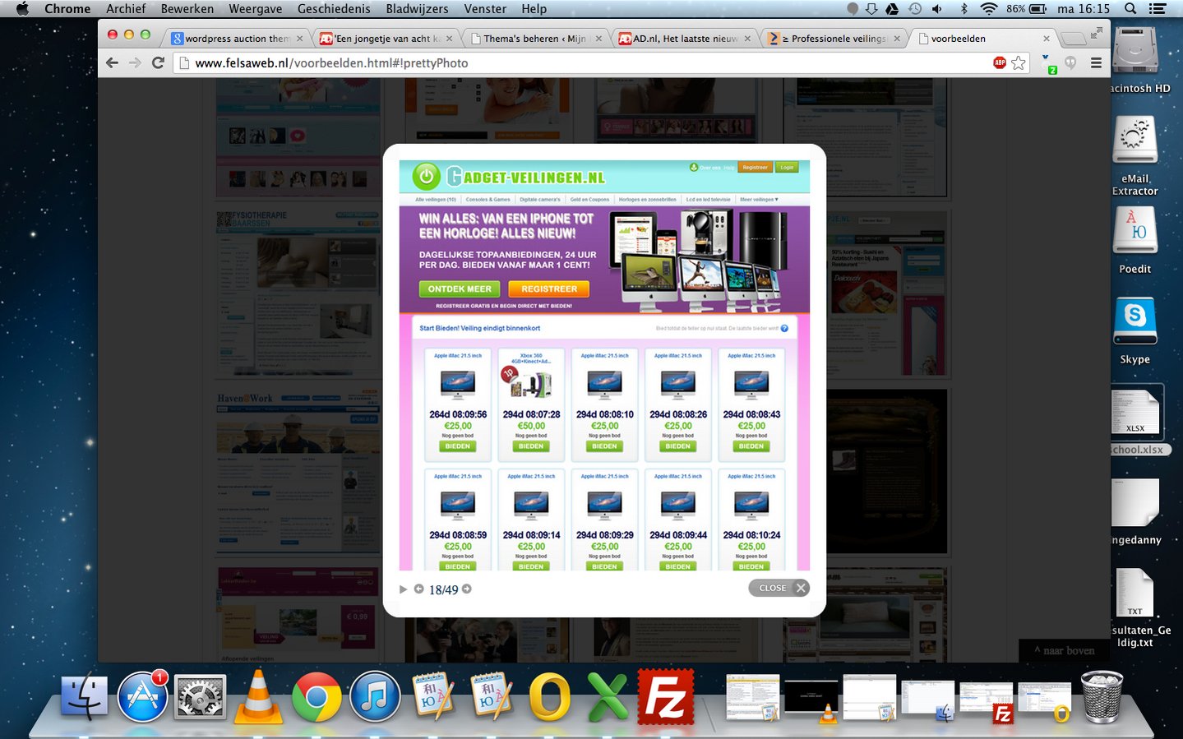Click the Time Machine menu bar icon
Viewport: 1183px width, 739px height.
tap(915, 9)
